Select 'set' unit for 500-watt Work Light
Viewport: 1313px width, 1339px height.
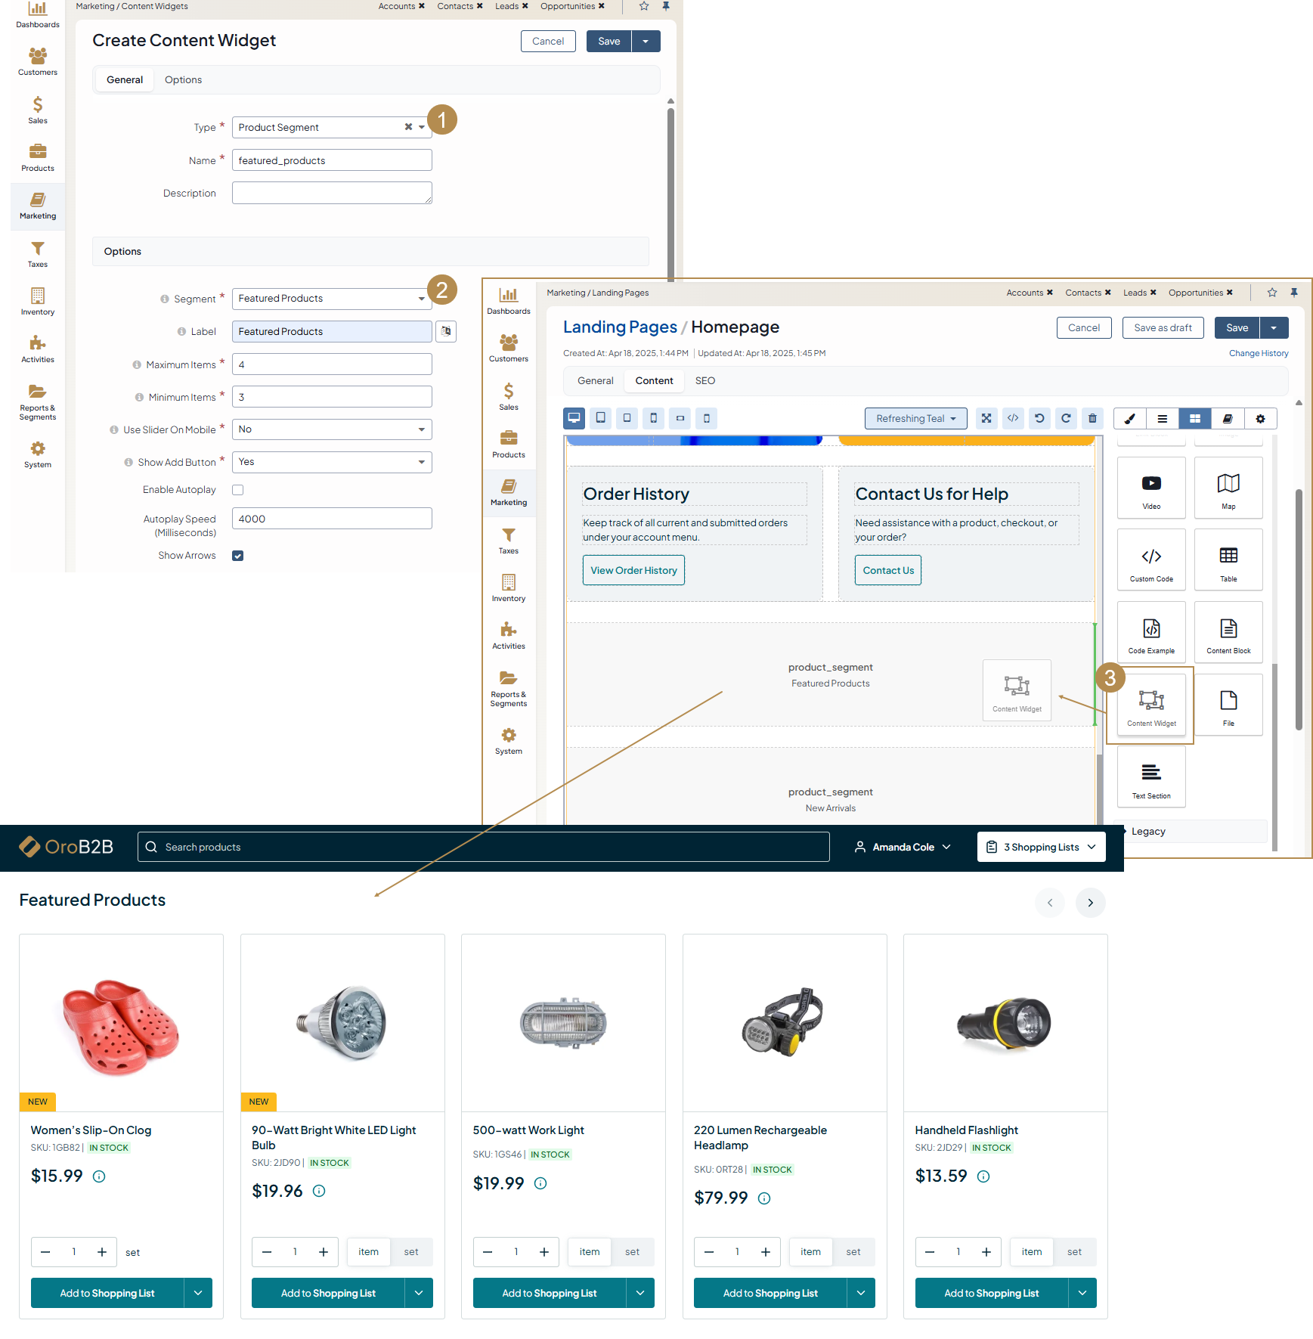(x=632, y=1252)
